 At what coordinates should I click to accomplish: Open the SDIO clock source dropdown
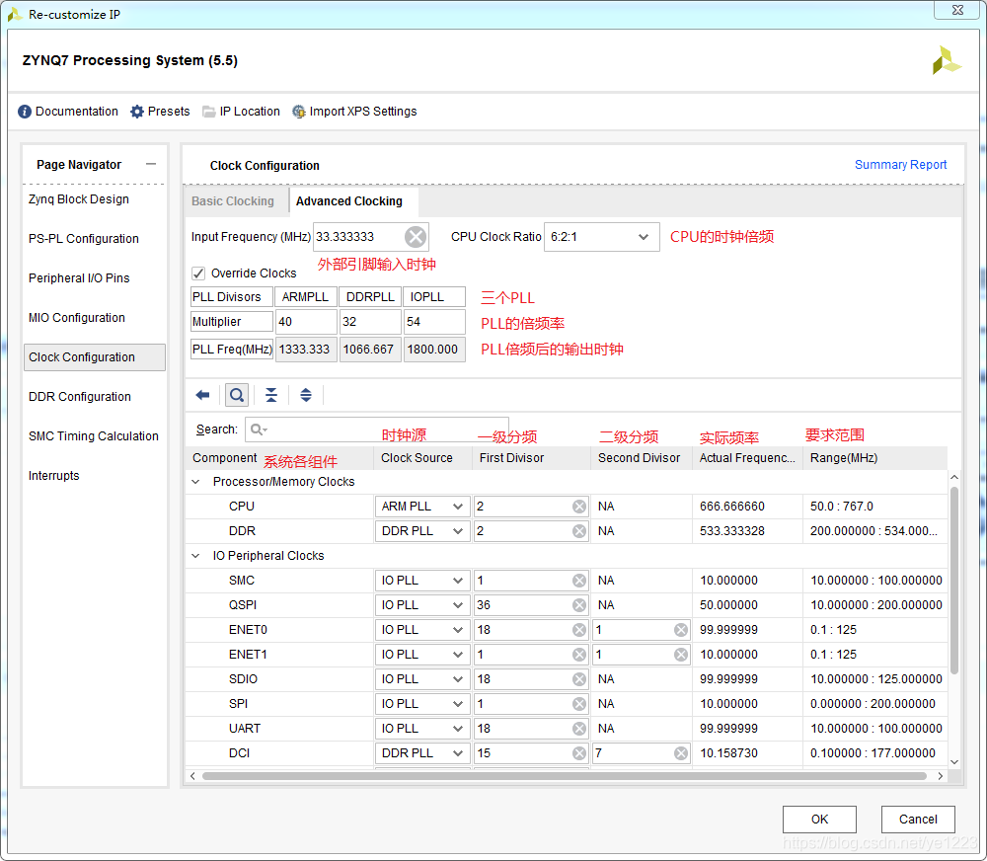pos(422,679)
